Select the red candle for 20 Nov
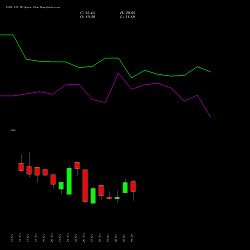250x250 pixels. [x=53, y=179]
